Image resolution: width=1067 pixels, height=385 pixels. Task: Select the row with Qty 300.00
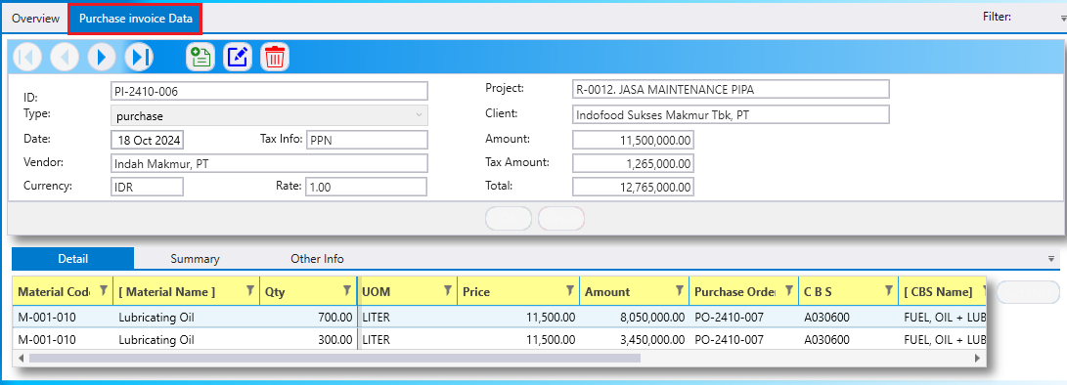(500, 339)
